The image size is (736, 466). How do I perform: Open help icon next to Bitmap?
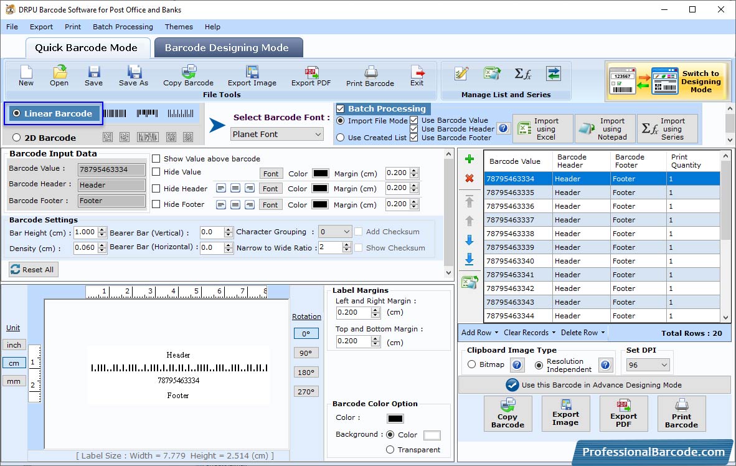tap(517, 365)
